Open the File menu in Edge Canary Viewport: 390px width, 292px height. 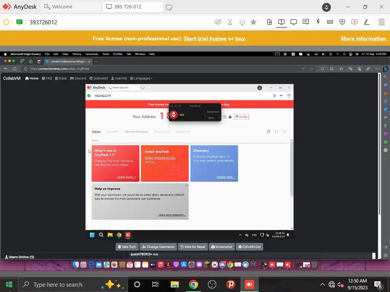(47, 54)
